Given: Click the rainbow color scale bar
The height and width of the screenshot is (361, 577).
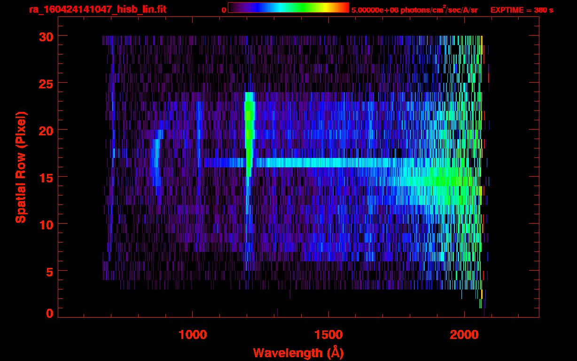Looking at the screenshot, I should (x=288, y=8).
